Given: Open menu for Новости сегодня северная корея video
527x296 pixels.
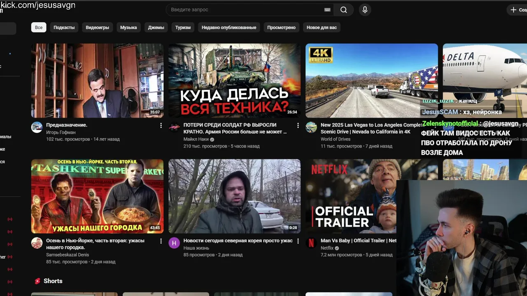Looking at the screenshot, I should (x=298, y=241).
